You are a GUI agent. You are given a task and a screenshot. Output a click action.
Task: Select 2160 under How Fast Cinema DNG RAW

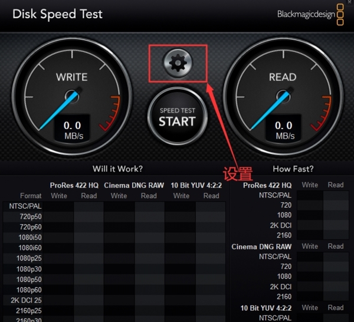[x=284, y=297]
